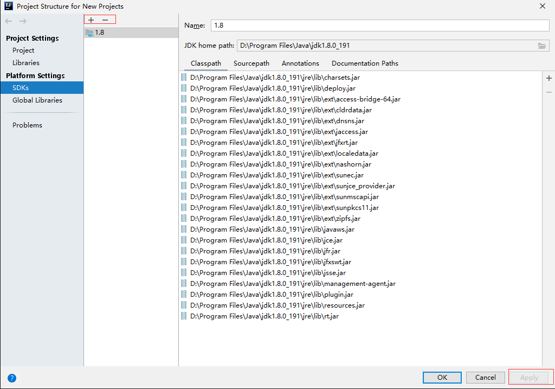Image resolution: width=555 pixels, height=389 pixels.
Task: Close the Project Structure dialog
Action: click(542, 6)
